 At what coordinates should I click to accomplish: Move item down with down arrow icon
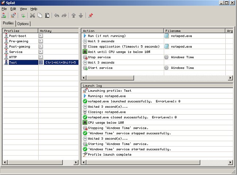click(x=81, y=15)
